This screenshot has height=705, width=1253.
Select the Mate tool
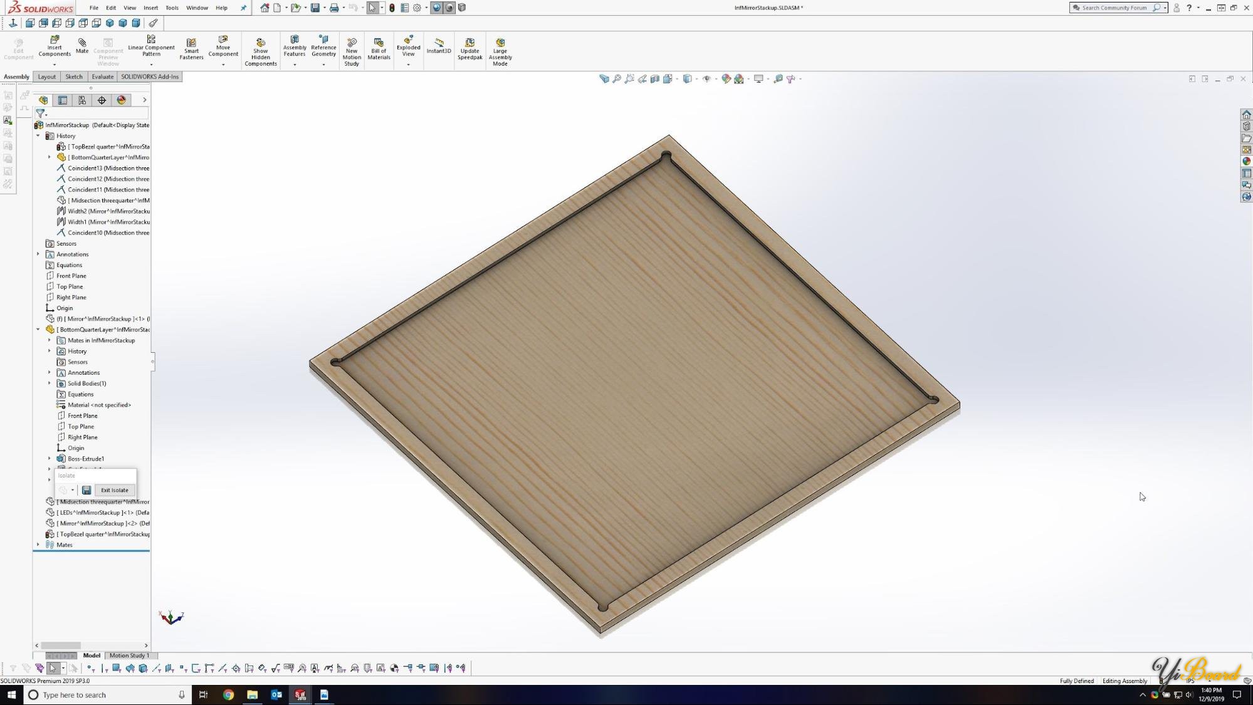tap(82, 46)
